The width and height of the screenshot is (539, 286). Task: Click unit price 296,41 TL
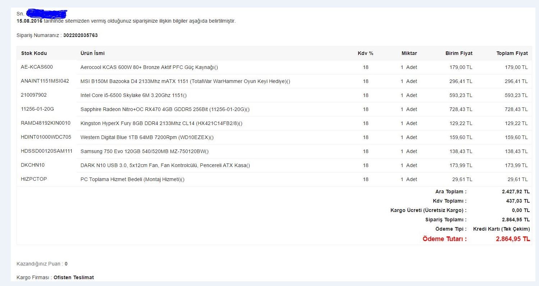pyautogui.click(x=461, y=81)
